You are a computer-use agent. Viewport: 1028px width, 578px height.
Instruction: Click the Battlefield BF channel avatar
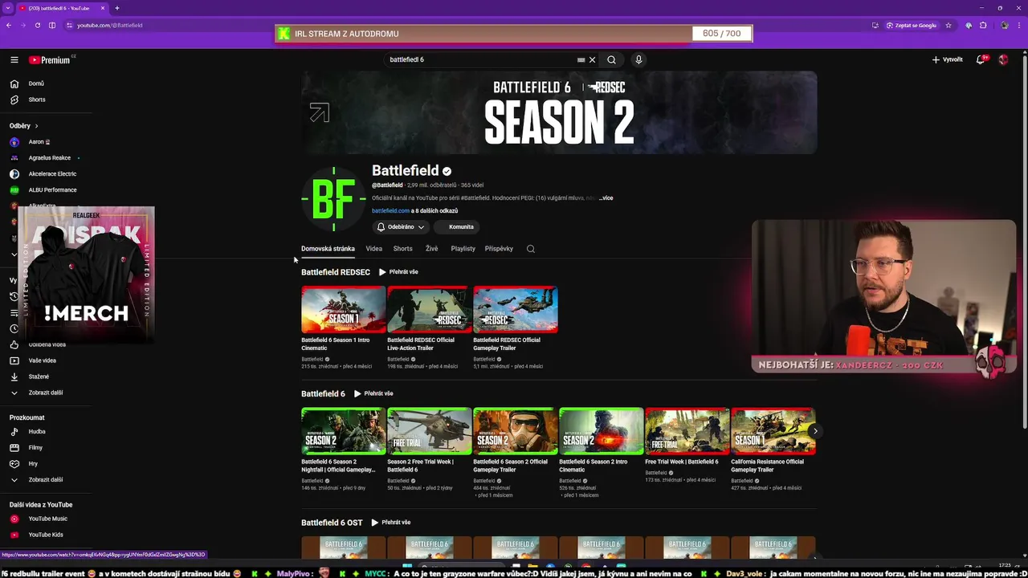click(333, 199)
